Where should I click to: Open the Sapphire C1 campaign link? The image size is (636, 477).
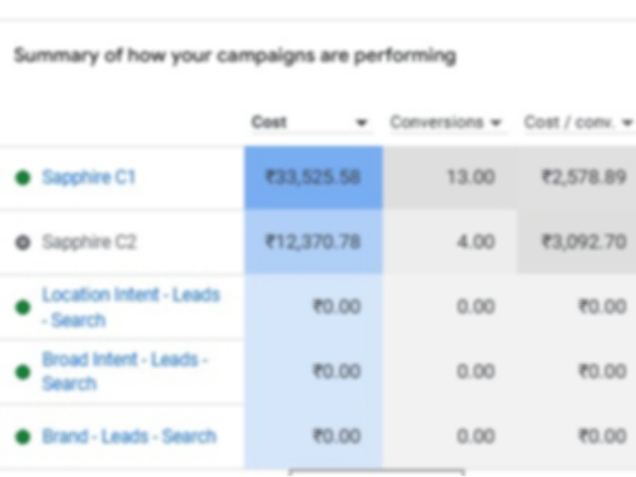[88, 177]
